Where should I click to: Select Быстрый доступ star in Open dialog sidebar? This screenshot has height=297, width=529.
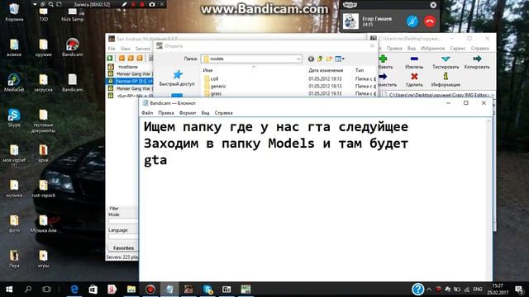coord(177,78)
